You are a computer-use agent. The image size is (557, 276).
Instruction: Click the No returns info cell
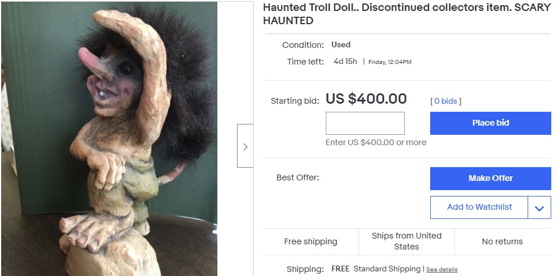[x=502, y=241]
